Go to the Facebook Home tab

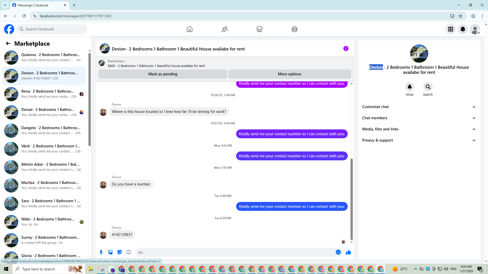(x=190, y=29)
